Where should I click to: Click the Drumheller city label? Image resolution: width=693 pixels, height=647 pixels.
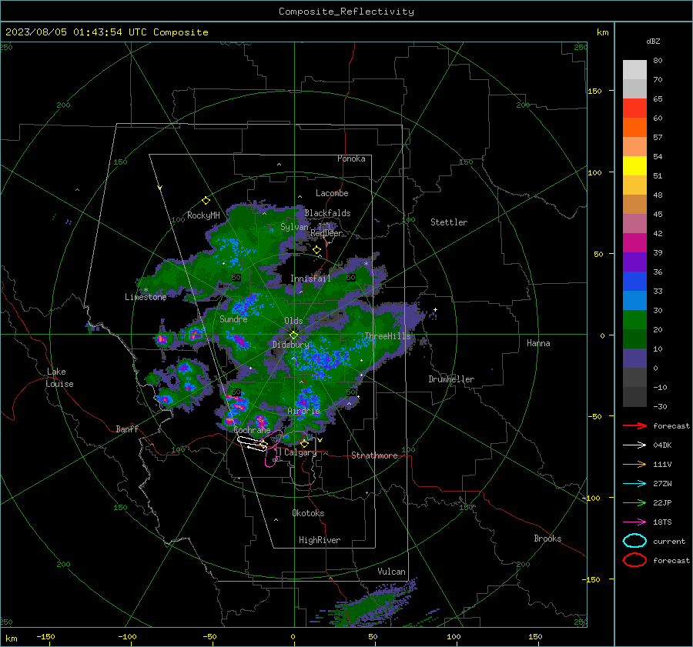click(x=451, y=379)
